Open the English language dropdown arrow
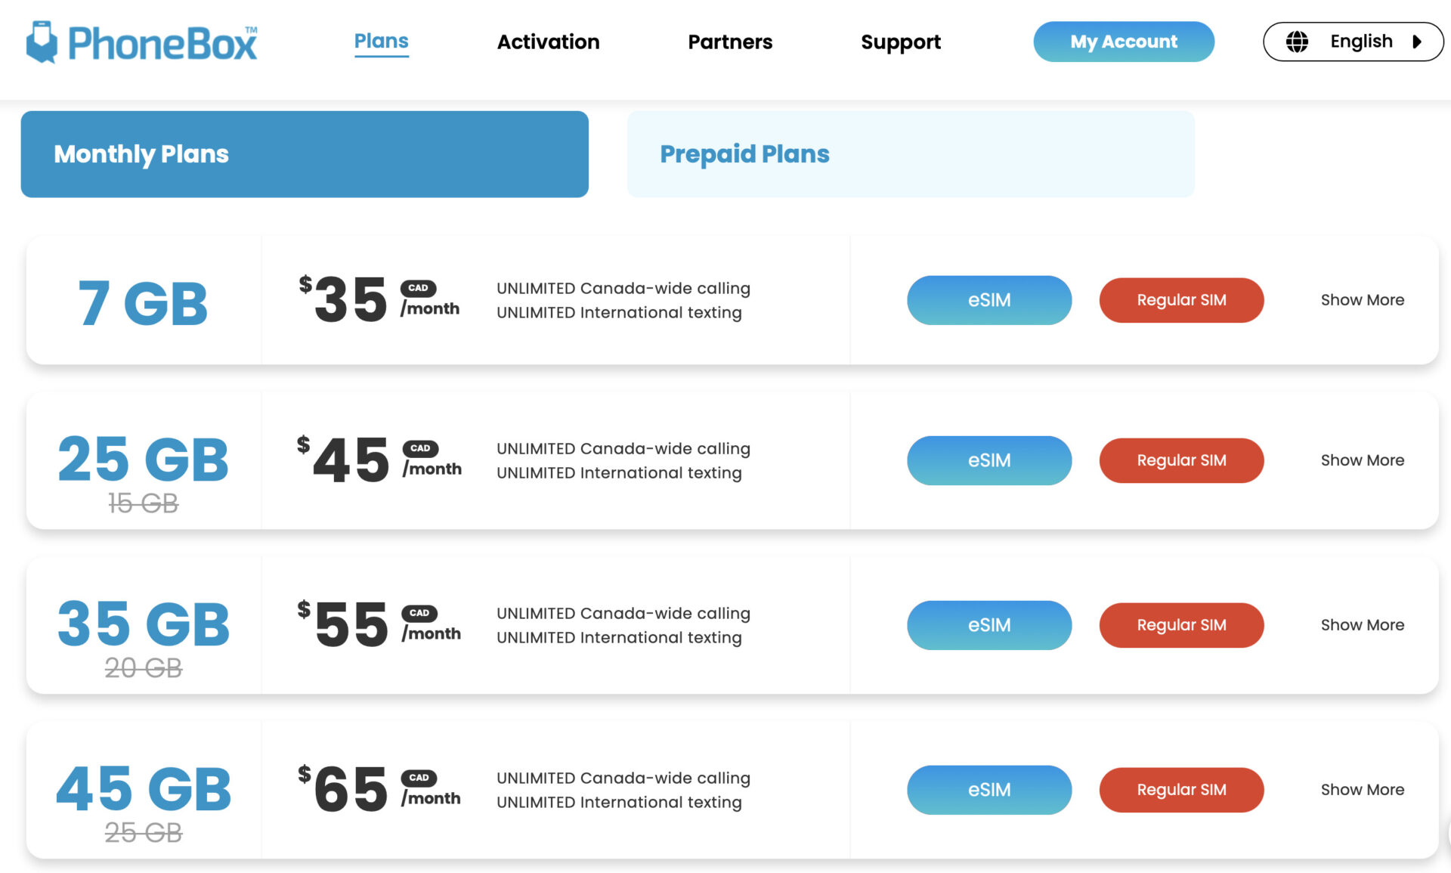This screenshot has height=873, width=1451. [x=1417, y=42]
